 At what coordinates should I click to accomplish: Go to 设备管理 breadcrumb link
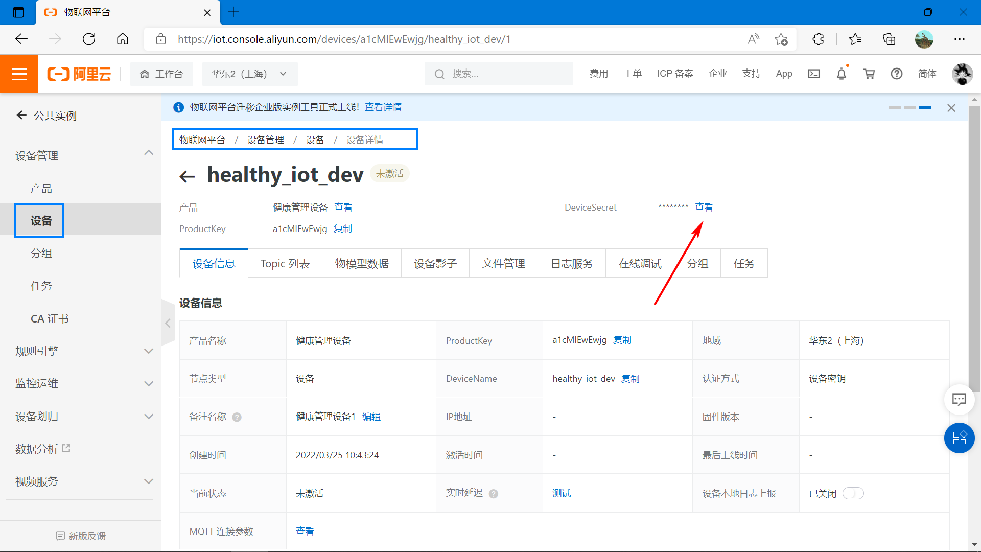coord(266,140)
